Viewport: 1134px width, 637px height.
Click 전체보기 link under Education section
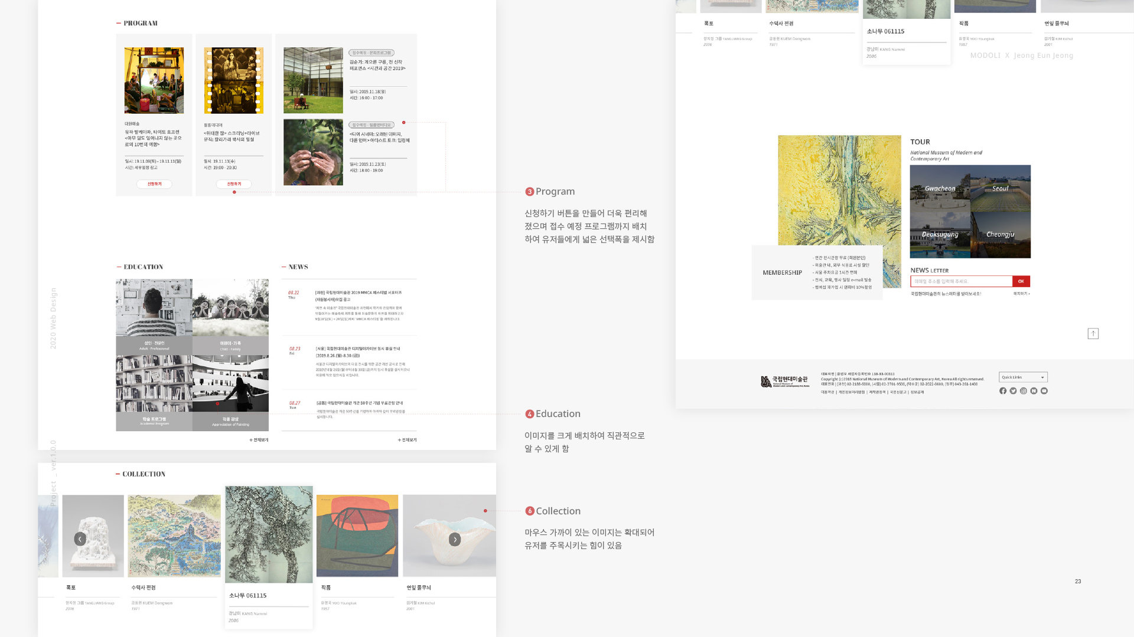tap(259, 440)
